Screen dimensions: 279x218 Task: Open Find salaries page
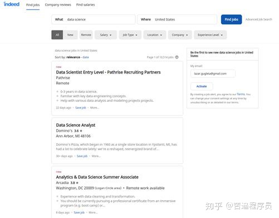(85, 4)
